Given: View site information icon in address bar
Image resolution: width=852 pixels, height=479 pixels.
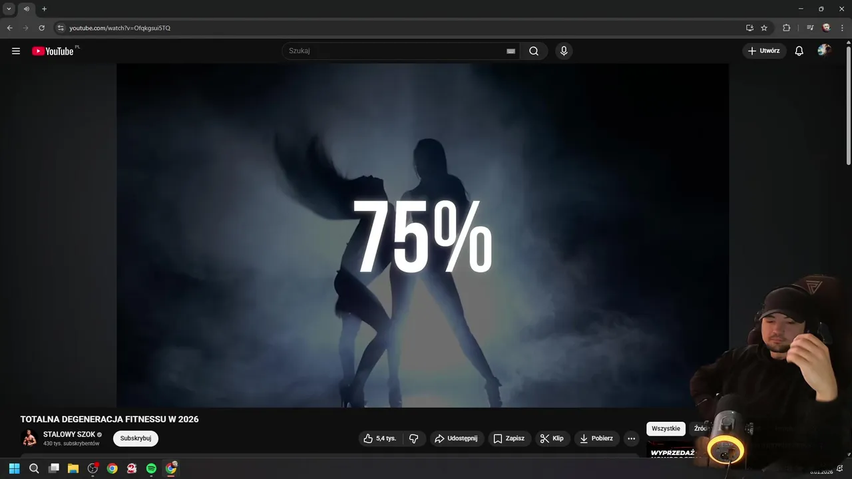Looking at the screenshot, I should pos(60,28).
